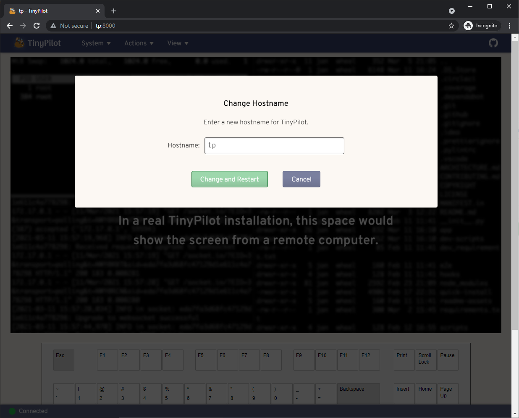Click the F6 virtual key
The height and width of the screenshot is (418, 519).
click(228, 360)
